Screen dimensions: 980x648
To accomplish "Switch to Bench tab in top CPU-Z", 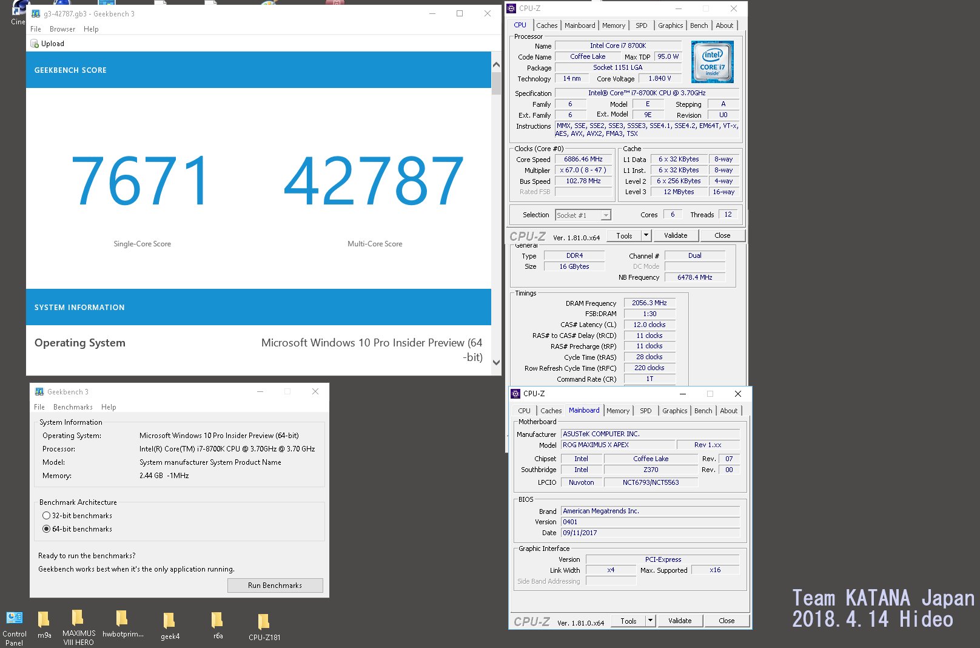I will pyautogui.click(x=699, y=25).
